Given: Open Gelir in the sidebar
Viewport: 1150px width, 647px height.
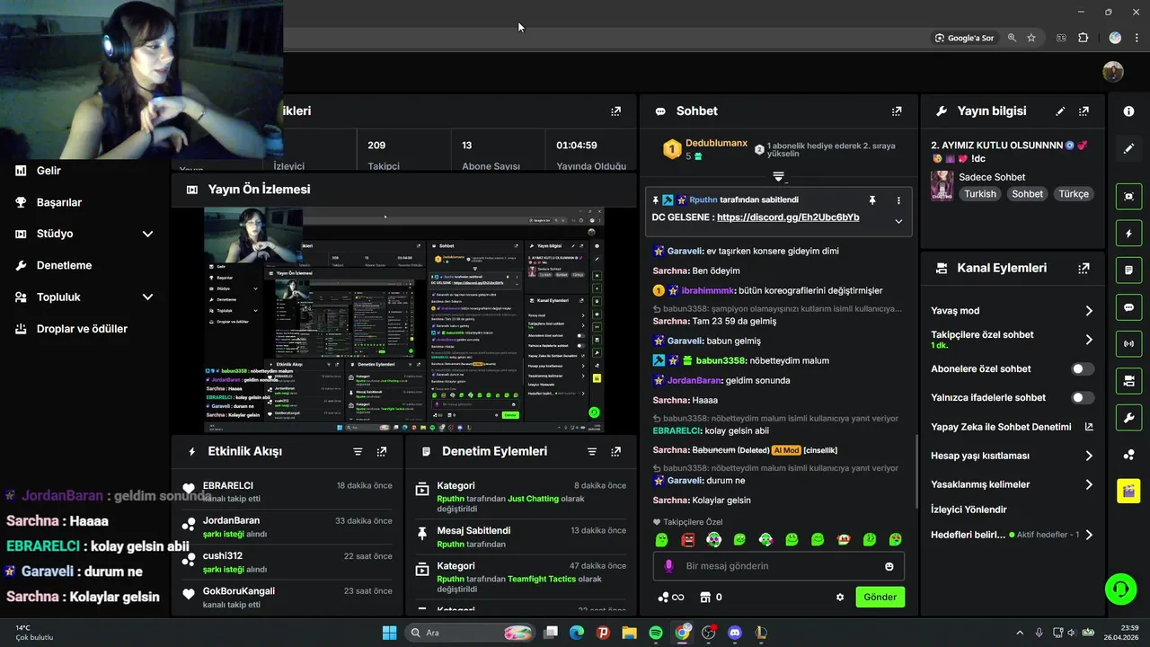Looking at the screenshot, I should [49, 171].
